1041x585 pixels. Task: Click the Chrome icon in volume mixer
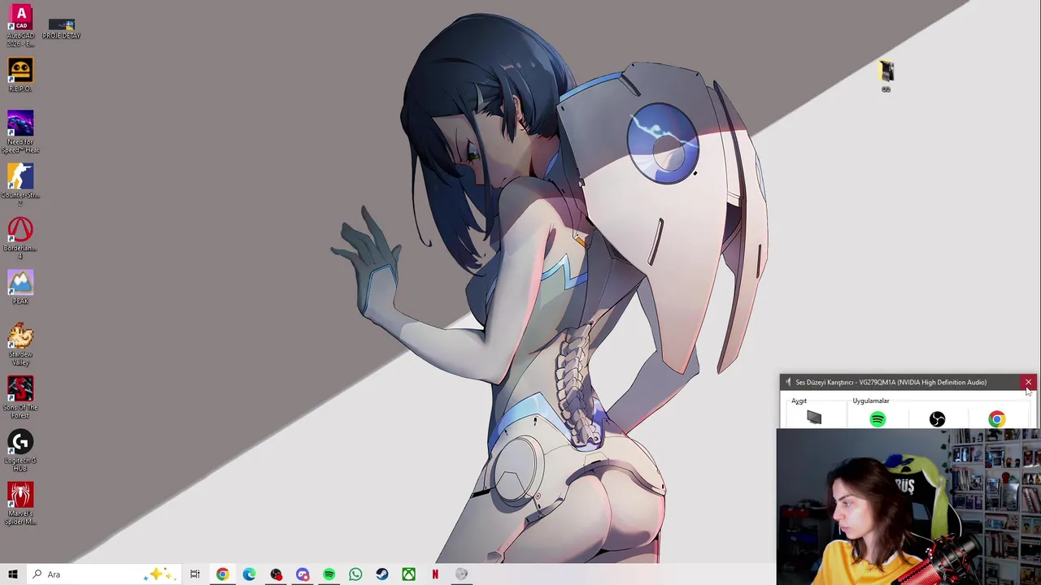[996, 419]
